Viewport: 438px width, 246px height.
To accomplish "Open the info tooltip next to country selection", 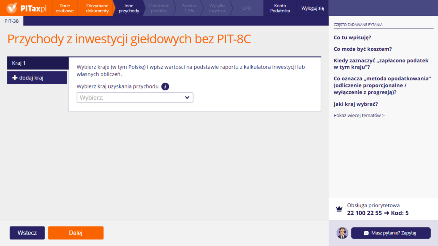I will coord(165,86).
